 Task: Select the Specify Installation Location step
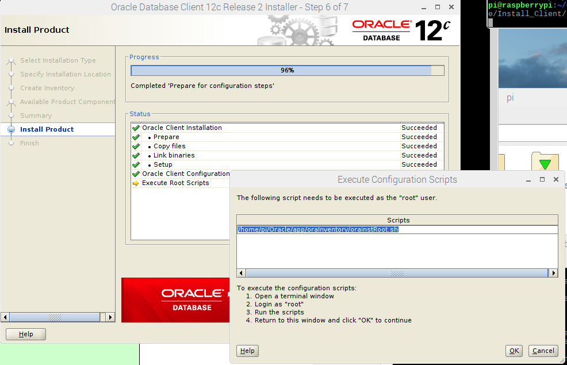pos(66,74)
